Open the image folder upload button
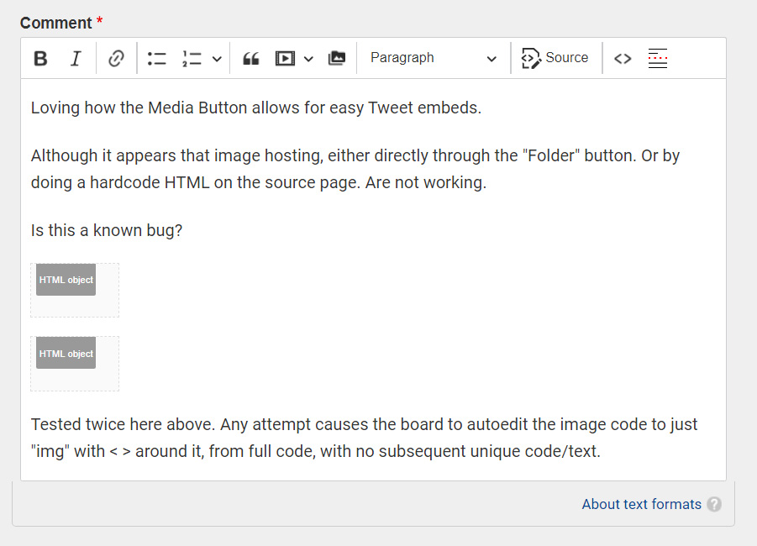 click(x=337, y=59)
